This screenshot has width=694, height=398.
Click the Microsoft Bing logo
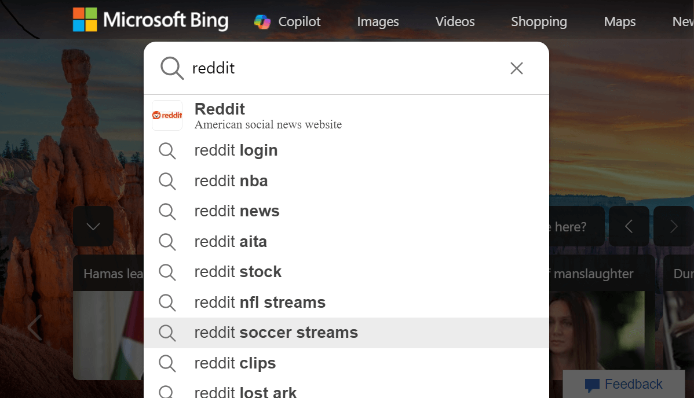click(151, 20)
